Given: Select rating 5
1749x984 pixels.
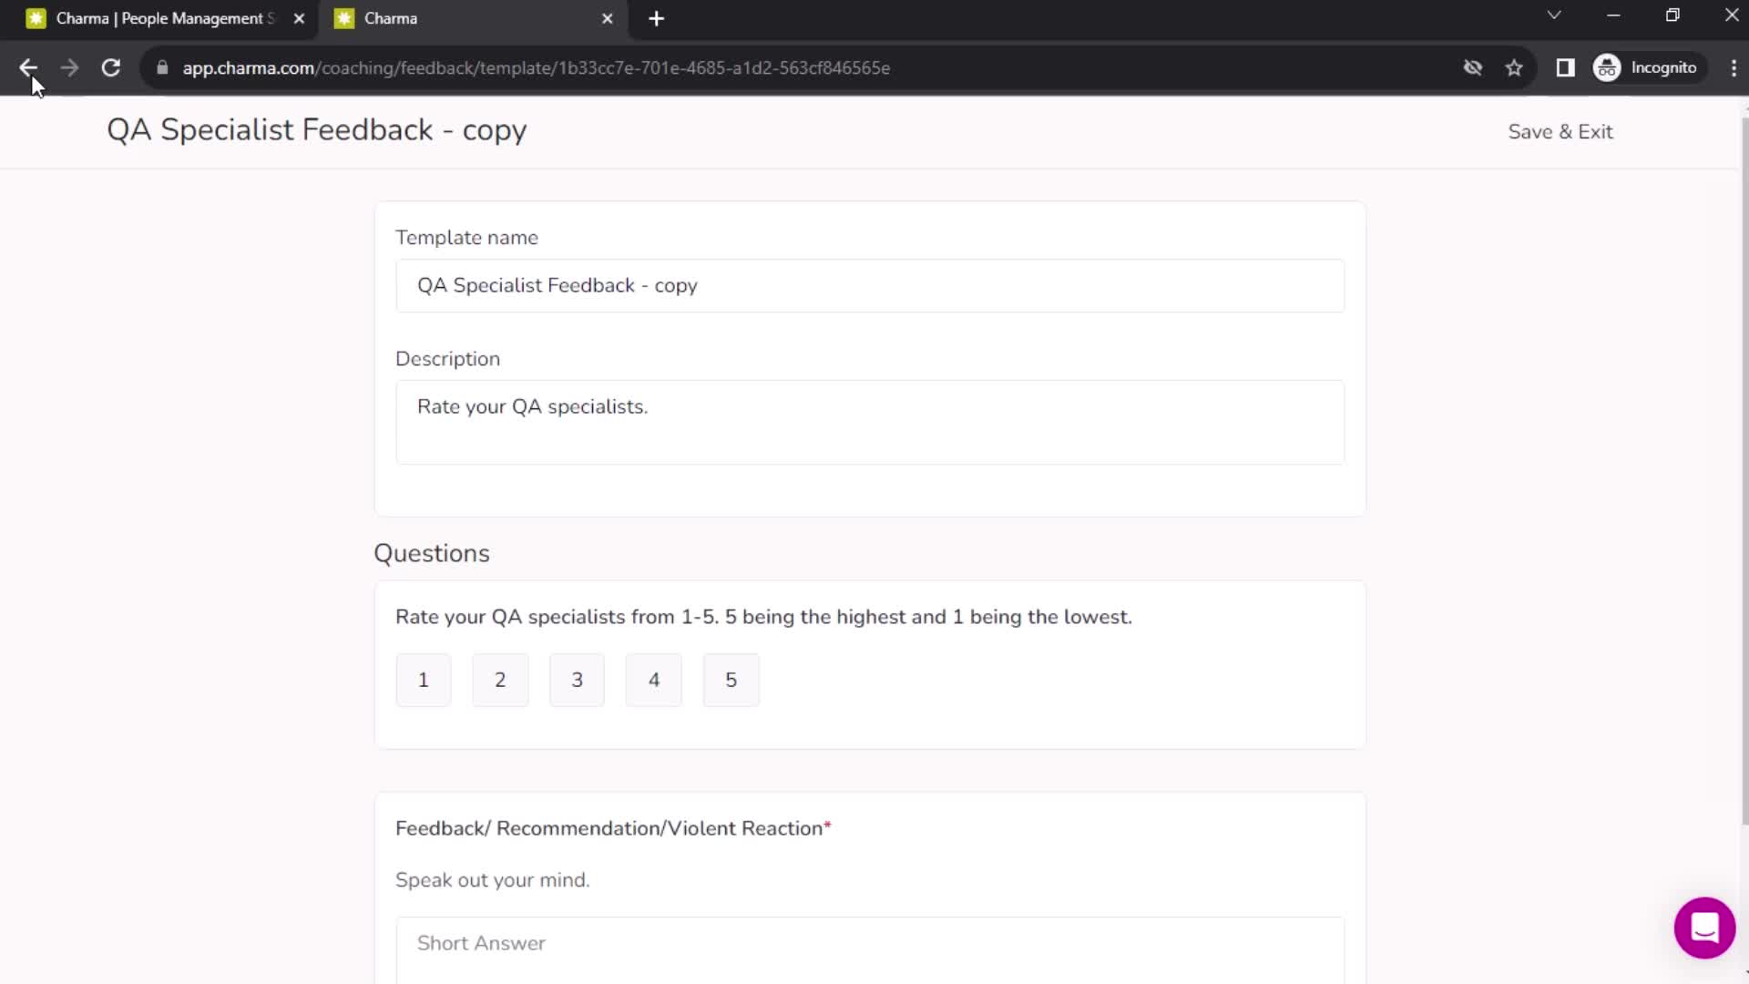Looking at the screenshot, I should coord(731,680).
